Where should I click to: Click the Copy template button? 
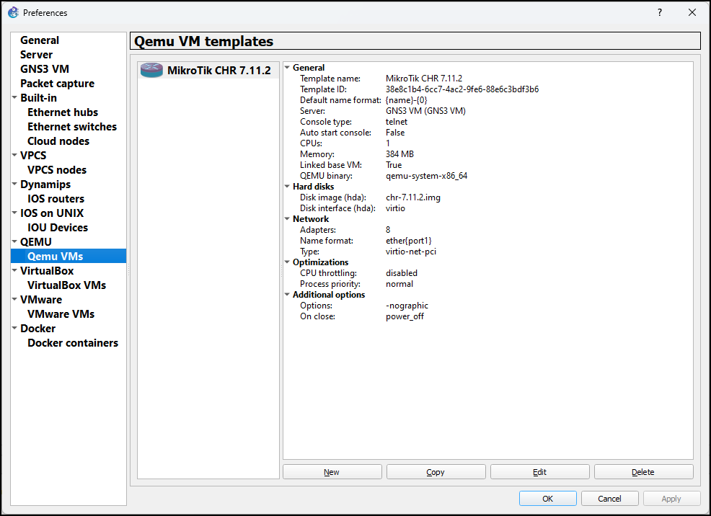click(x=436, y=472)
